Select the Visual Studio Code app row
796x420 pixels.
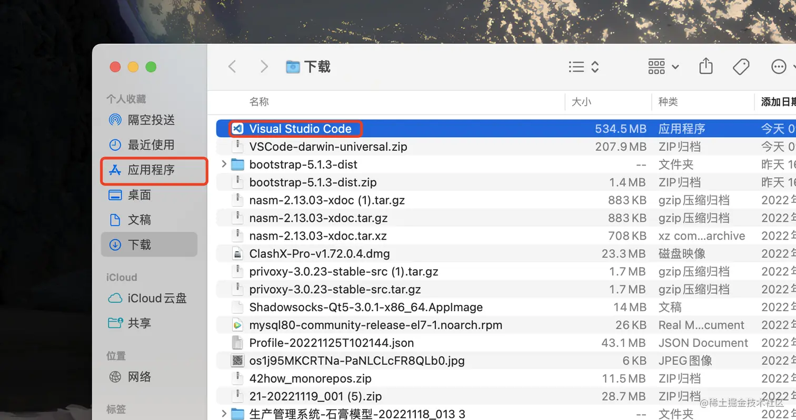pyautogui.click(x=506, y=129)
